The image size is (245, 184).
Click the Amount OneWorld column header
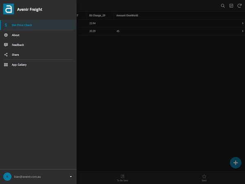[127, 16]
